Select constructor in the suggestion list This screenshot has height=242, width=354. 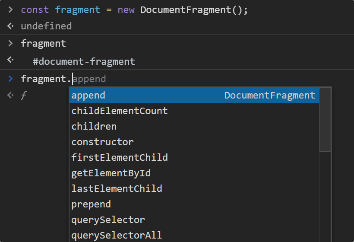(103, 142)
